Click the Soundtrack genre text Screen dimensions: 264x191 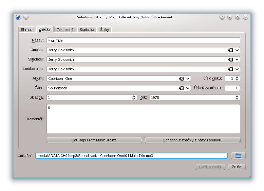[x=58, y=88]
